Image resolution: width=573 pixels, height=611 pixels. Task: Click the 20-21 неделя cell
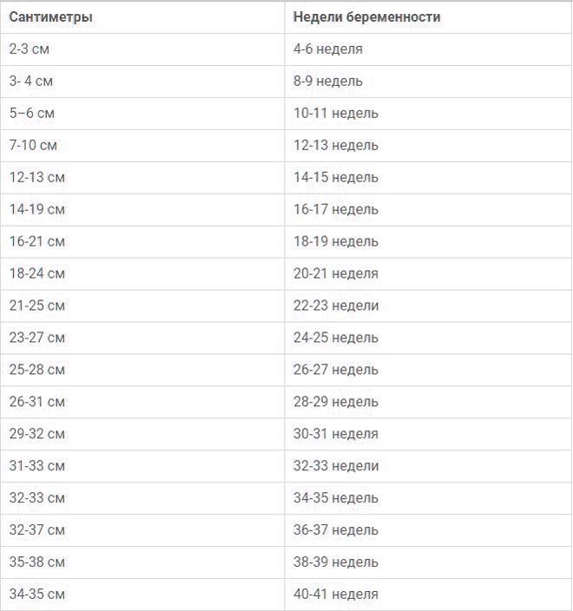(x=428, y=273)
